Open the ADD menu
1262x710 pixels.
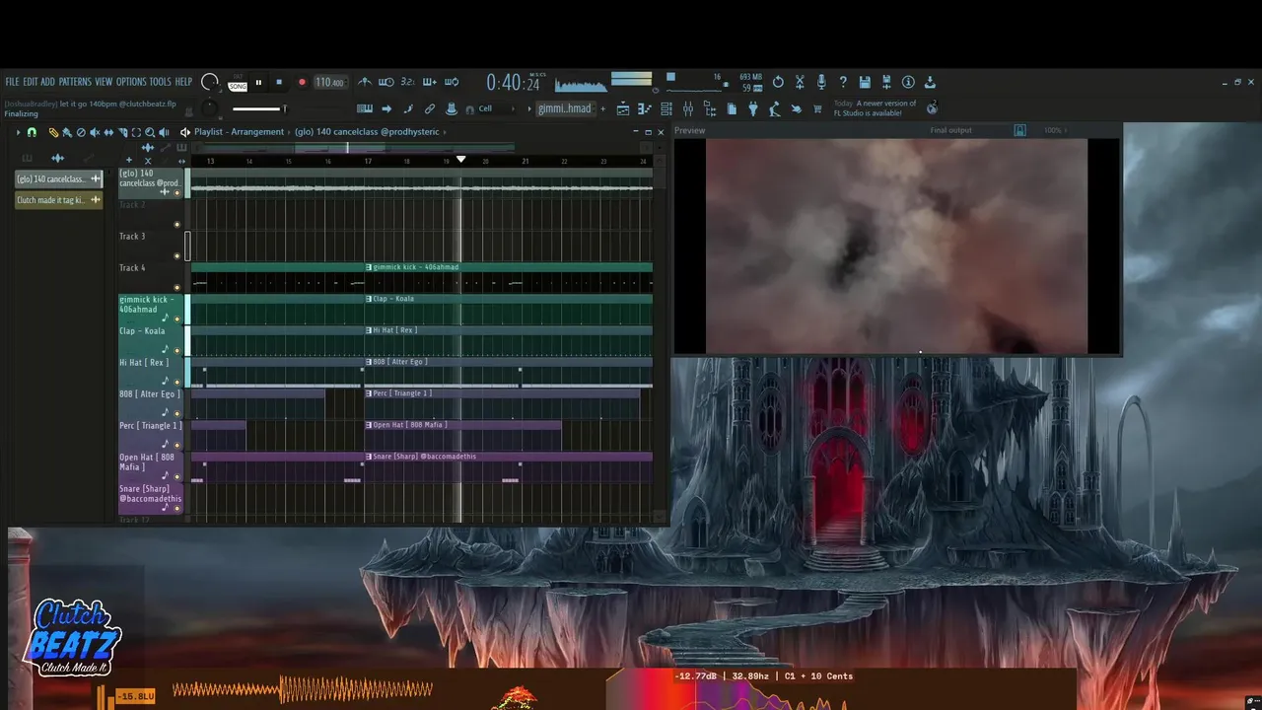pos(47,82)
